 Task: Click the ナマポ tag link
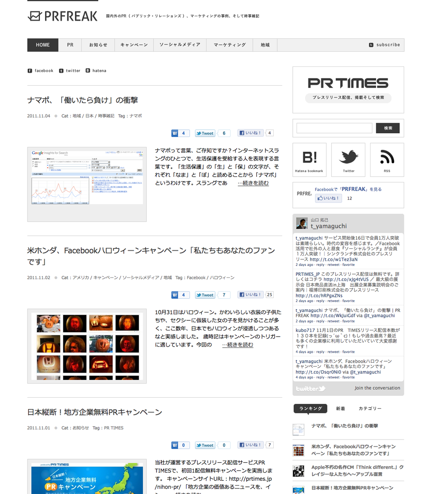click(136, 116)
